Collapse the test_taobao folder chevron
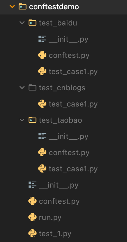This screenshot has width=127, height=242. [22, 120]
